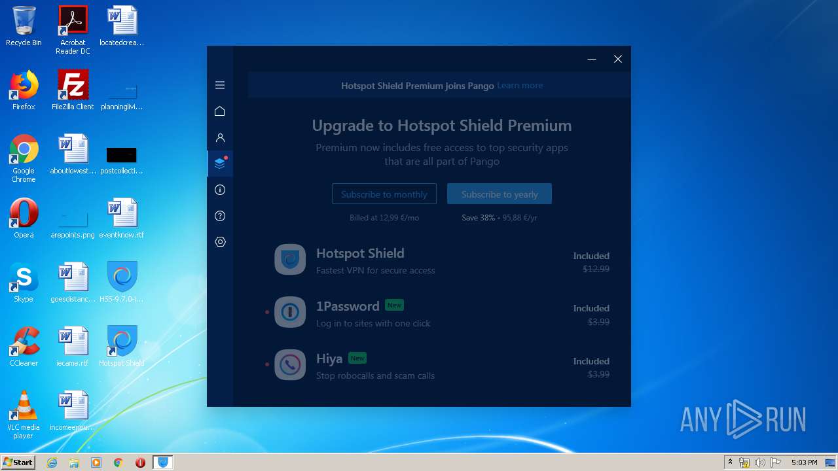Open the Account profile icon in sidebar

pos(220,137)
